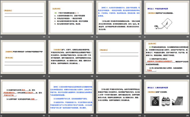Select slide 19 thumbnail
The image size is (190, 117).
pyautogui.click(x=119, y=57)
